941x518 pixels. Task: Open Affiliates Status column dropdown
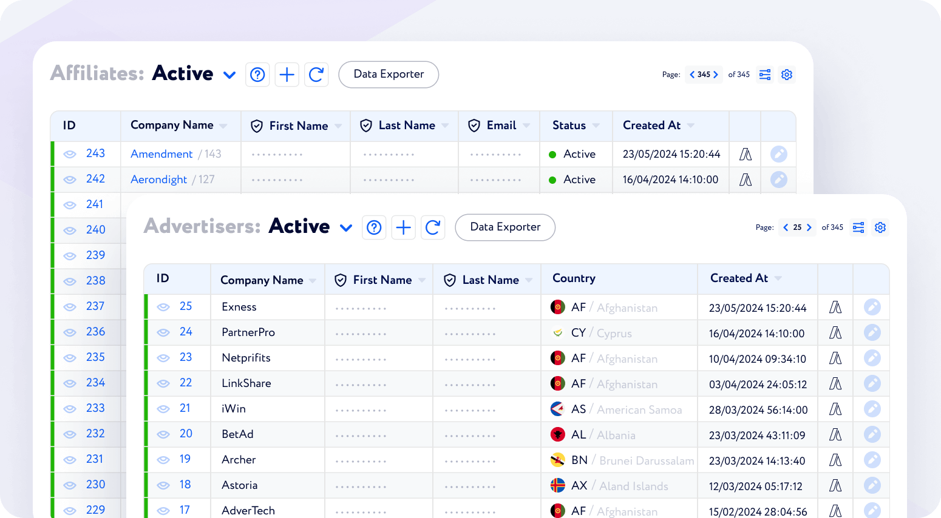(596, 126)
